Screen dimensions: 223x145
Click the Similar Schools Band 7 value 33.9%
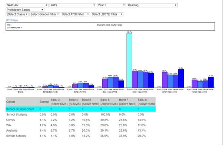[x=123, y=136]
